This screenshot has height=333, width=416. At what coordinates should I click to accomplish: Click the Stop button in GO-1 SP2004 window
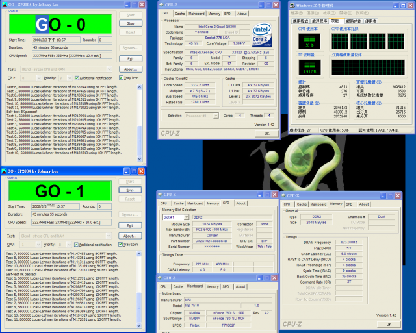[130, 190]
